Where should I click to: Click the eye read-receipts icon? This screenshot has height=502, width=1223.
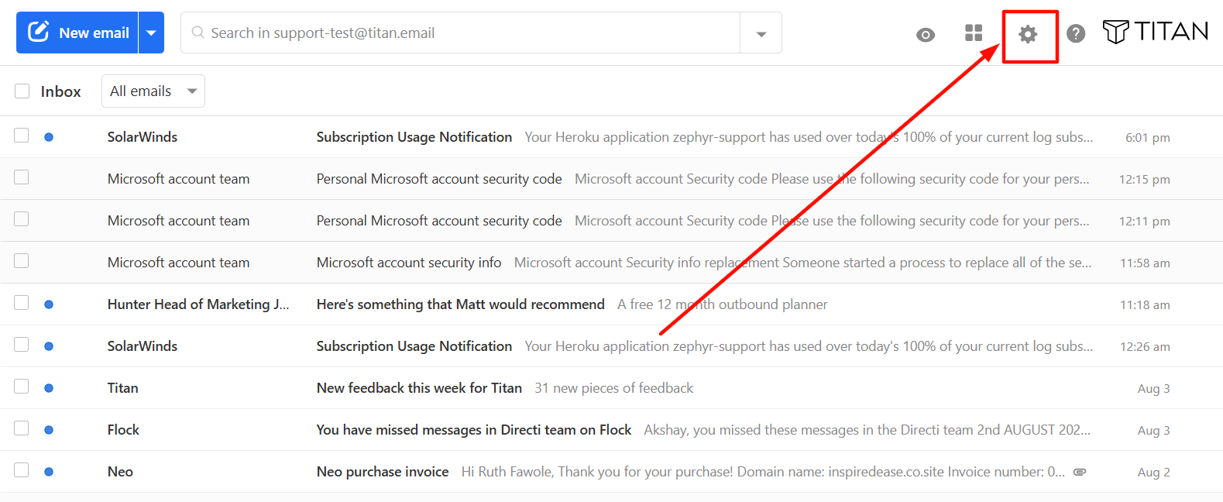coord(926,35)
